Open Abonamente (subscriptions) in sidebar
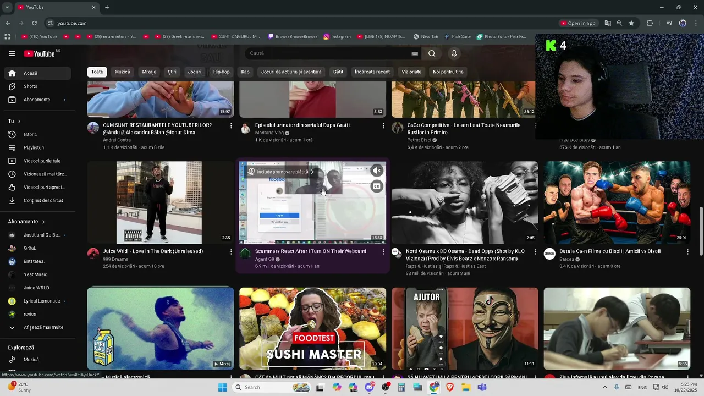Image resolution: width=704 pixels, height=396 pixels. (x=37, y=100)
